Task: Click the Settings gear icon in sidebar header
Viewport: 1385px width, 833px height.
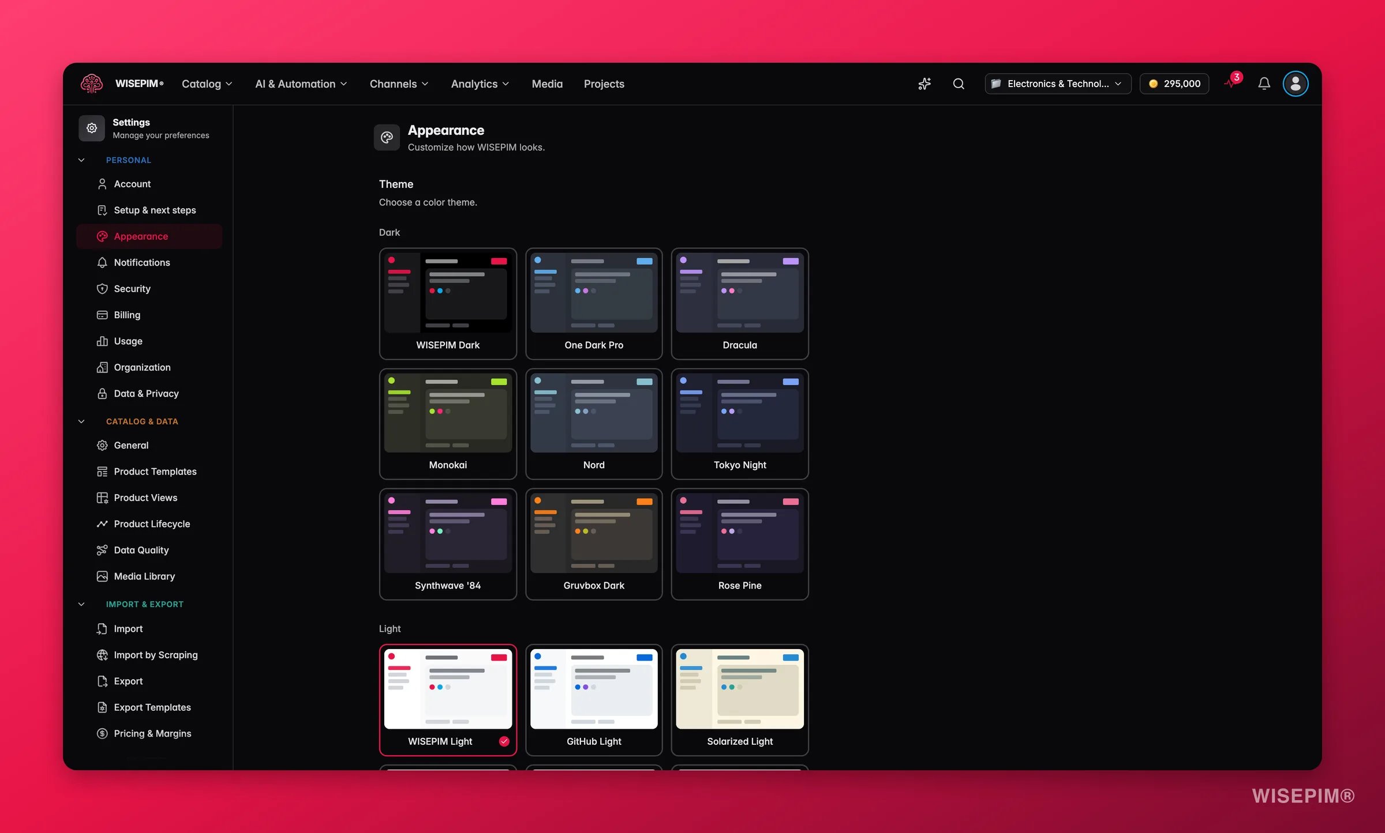Action: (x=92, y=128)
